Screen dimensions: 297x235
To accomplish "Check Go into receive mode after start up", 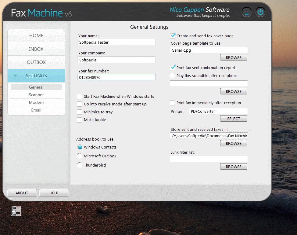I will (x=79, y=104).
